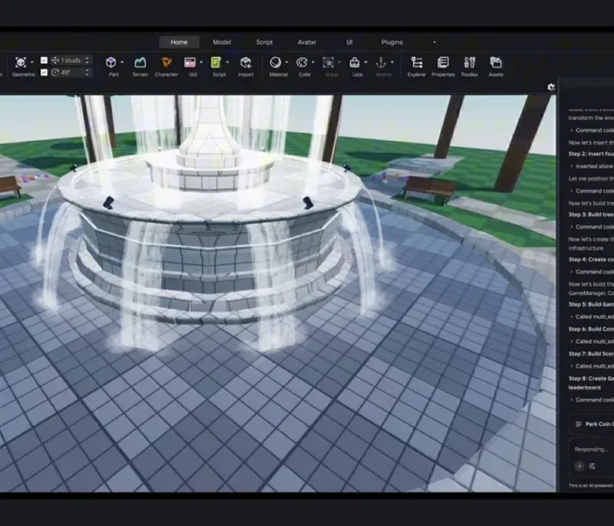Switch to the Avatar tab
614x526 pixels.
click(307, 42)
